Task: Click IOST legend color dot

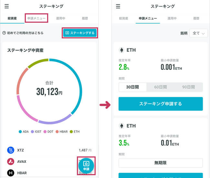Action: click(32, 132)
